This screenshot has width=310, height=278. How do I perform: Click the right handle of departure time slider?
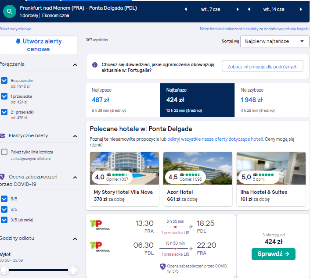click(73, 270)
